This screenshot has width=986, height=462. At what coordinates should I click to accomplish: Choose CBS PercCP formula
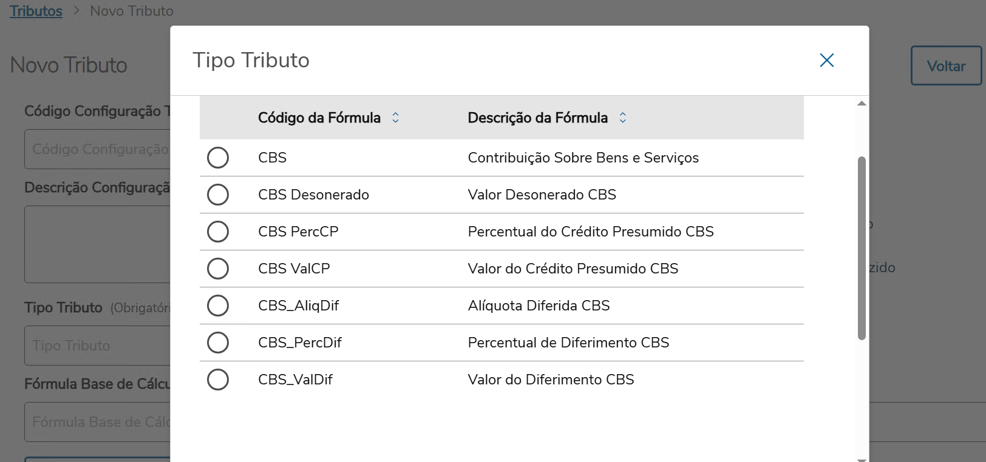[x=218, y=231]
